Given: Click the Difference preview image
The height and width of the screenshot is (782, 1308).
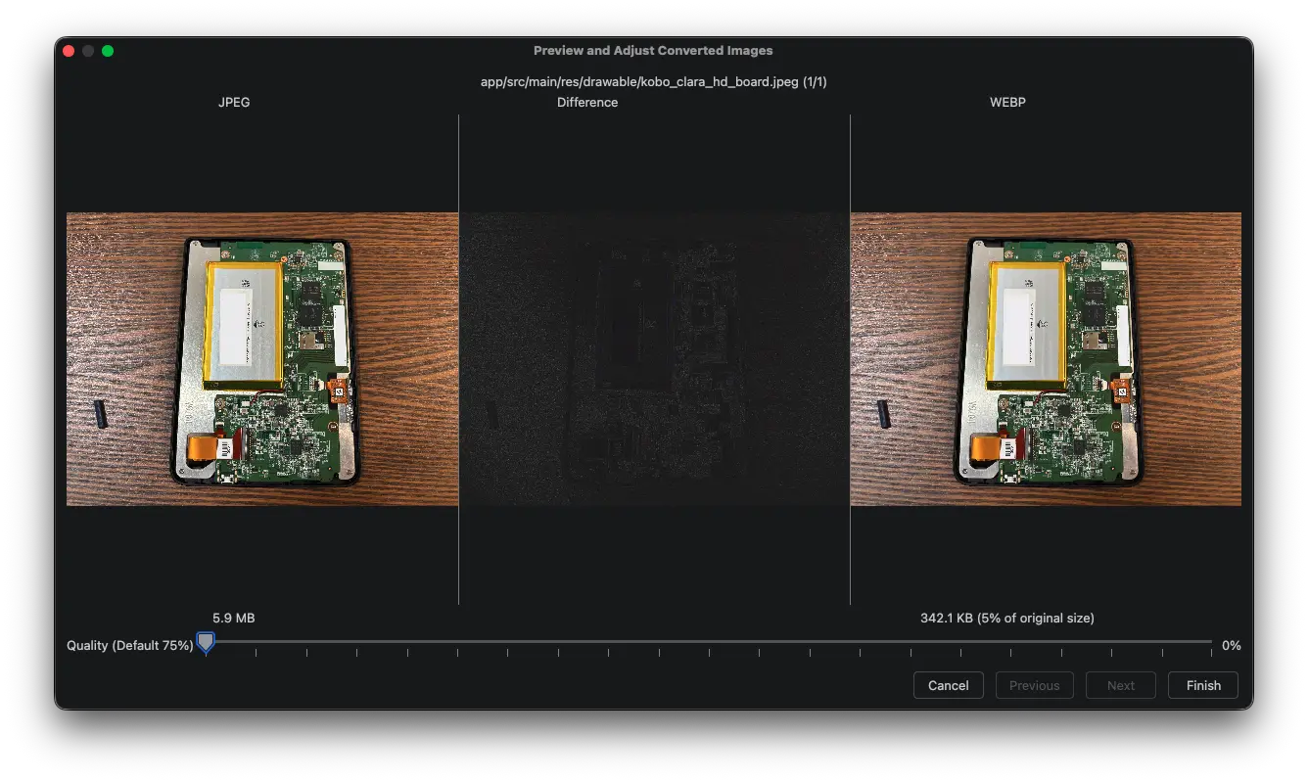Looking at the screenshot, I should click(654, 359).
